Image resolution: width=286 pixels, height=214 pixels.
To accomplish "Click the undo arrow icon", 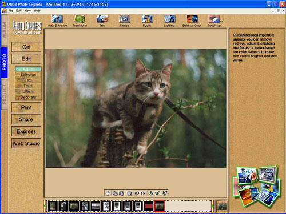I will coord(137,193).
